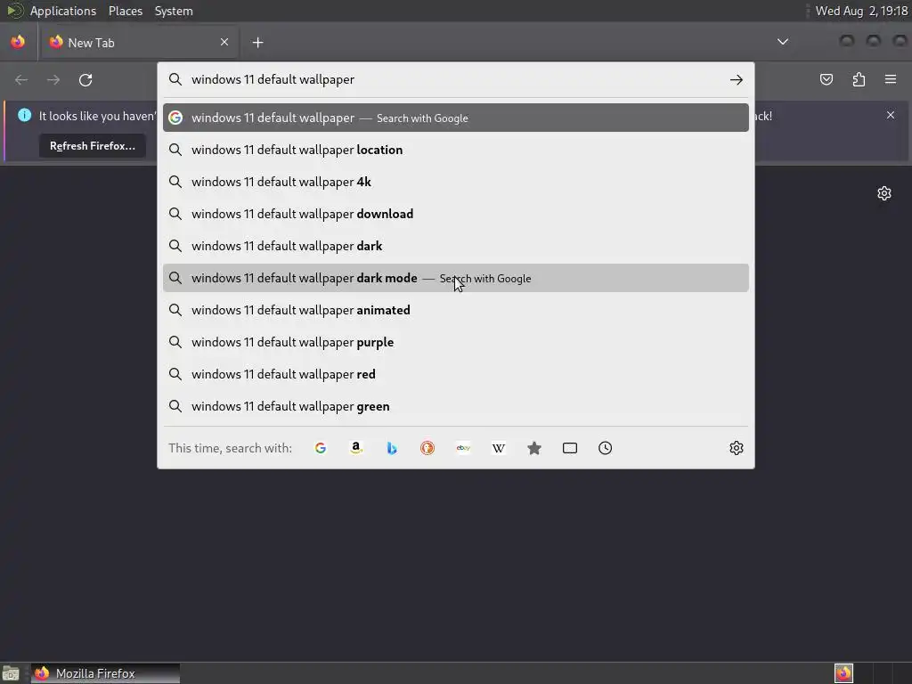
Task: Open a new tab with plus button
Action: [x=257, y=43]
